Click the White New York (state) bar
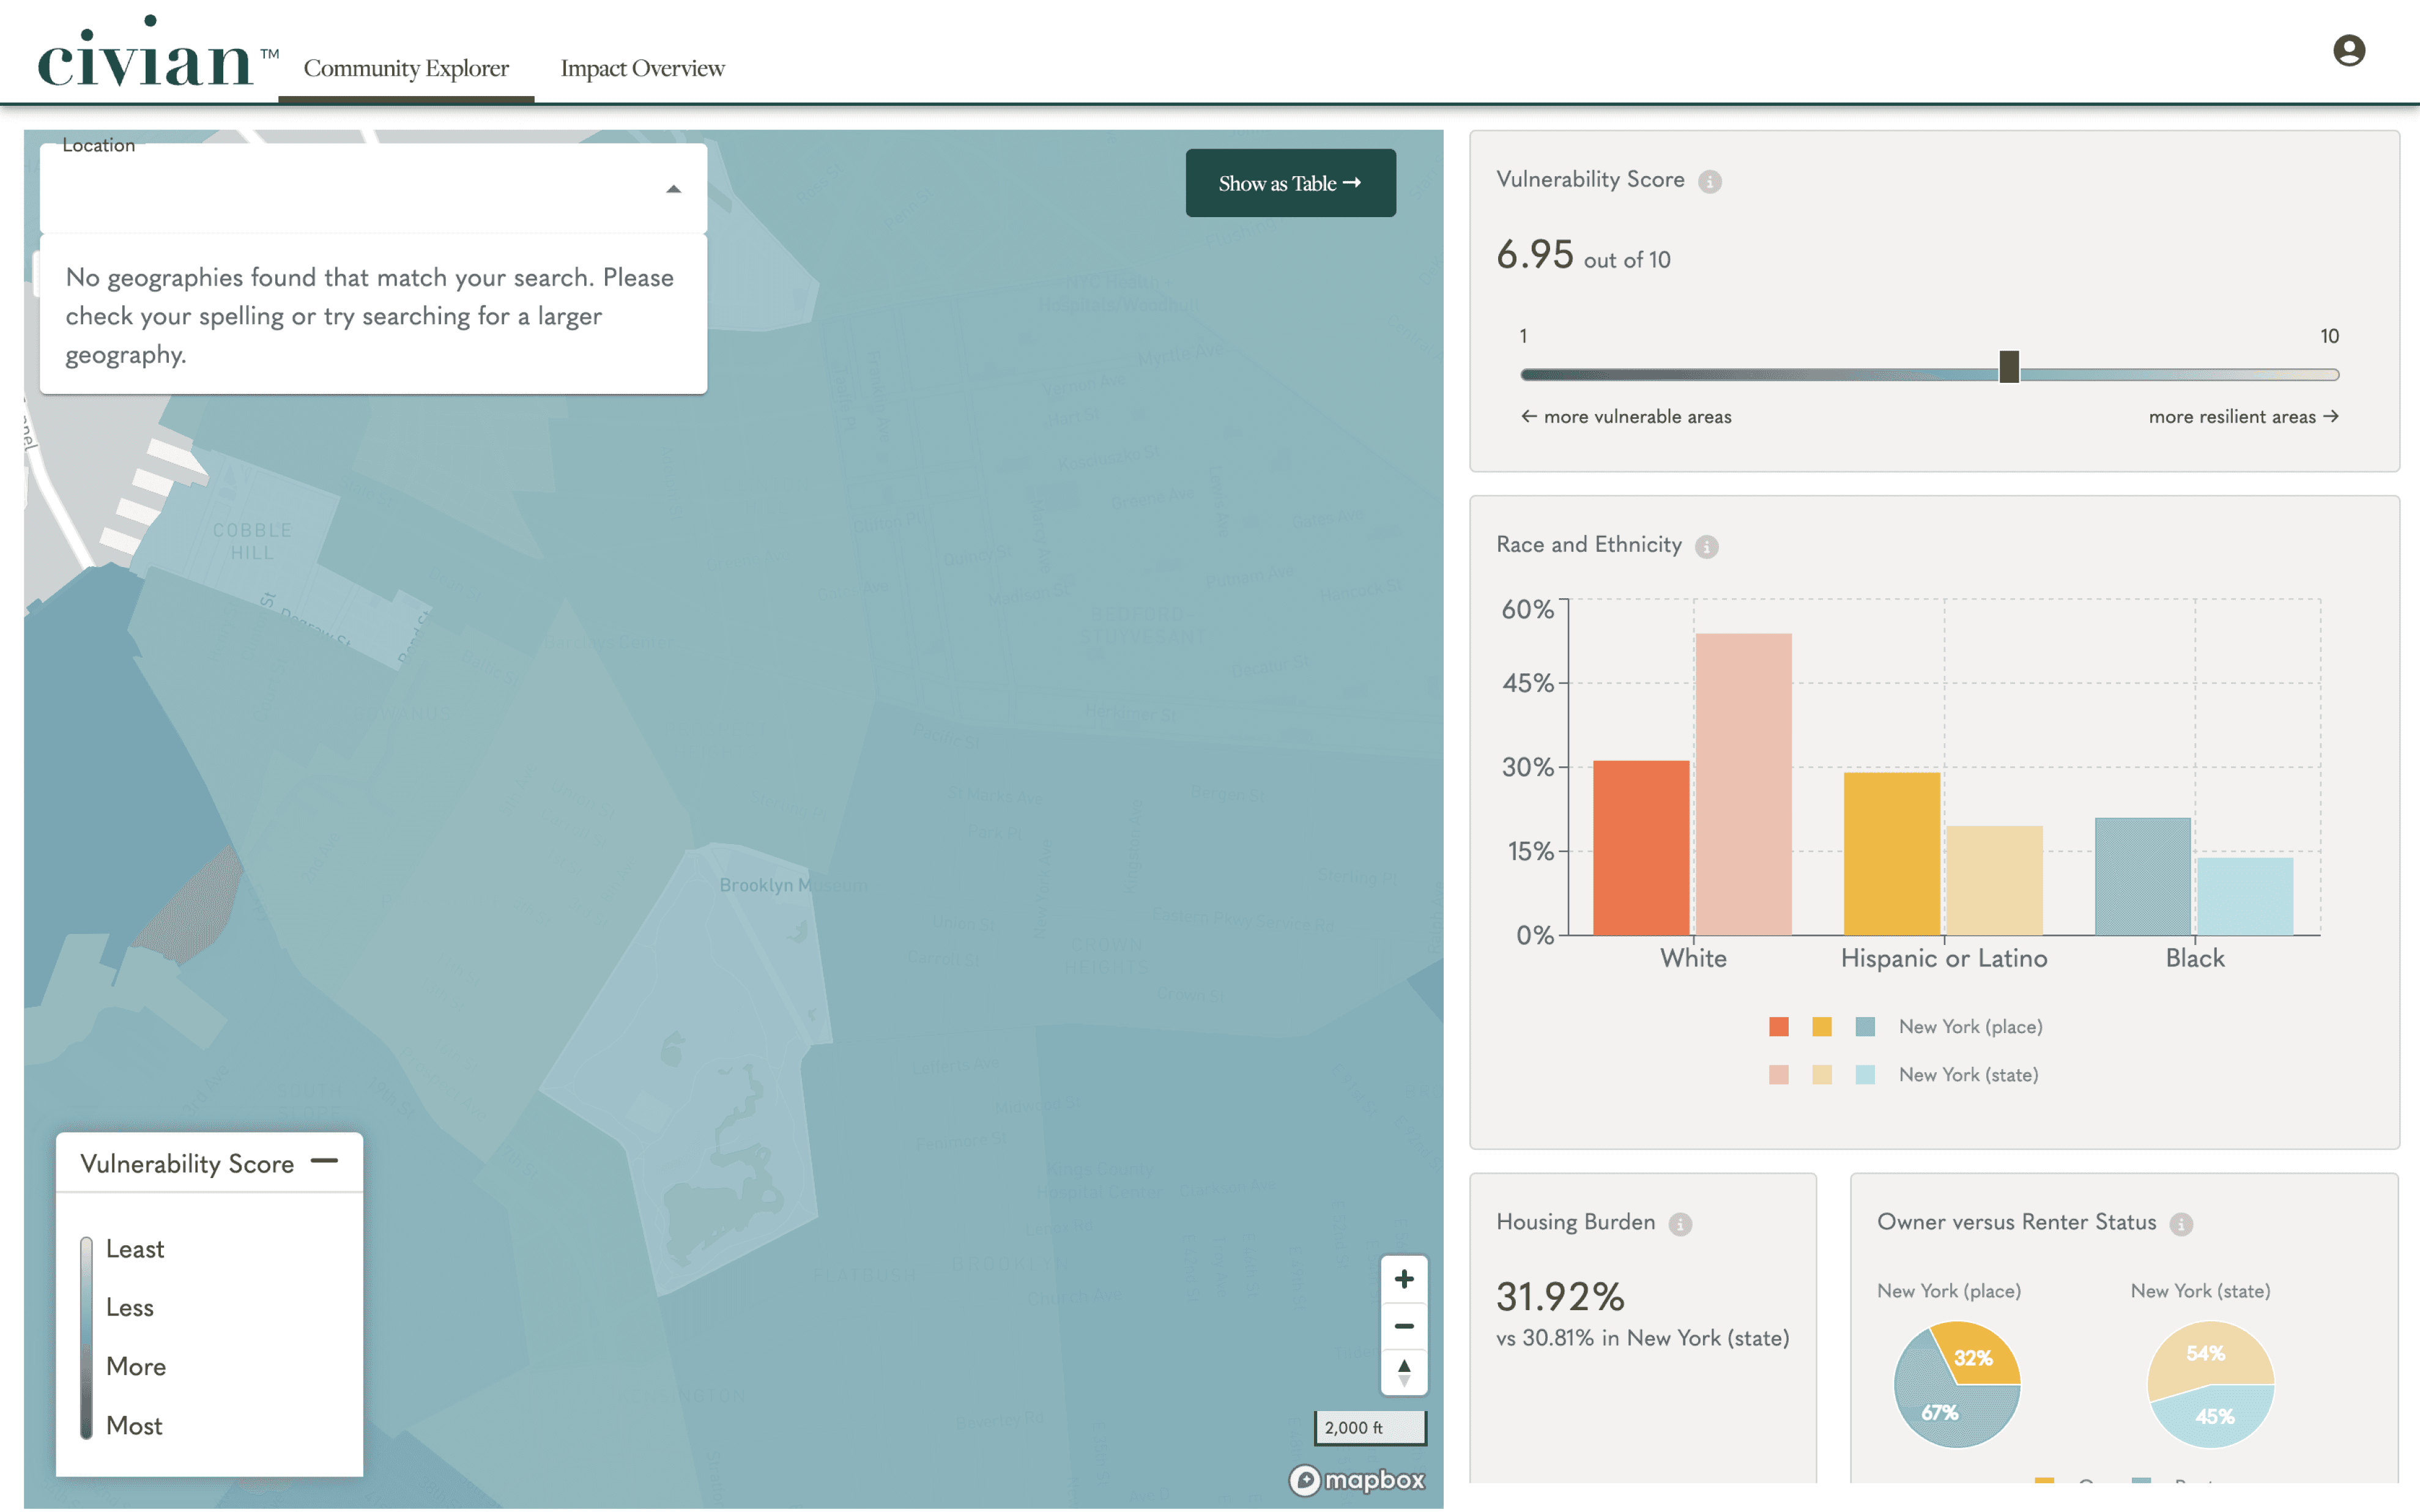The image size is (2420, 1512). point(1743,784)
